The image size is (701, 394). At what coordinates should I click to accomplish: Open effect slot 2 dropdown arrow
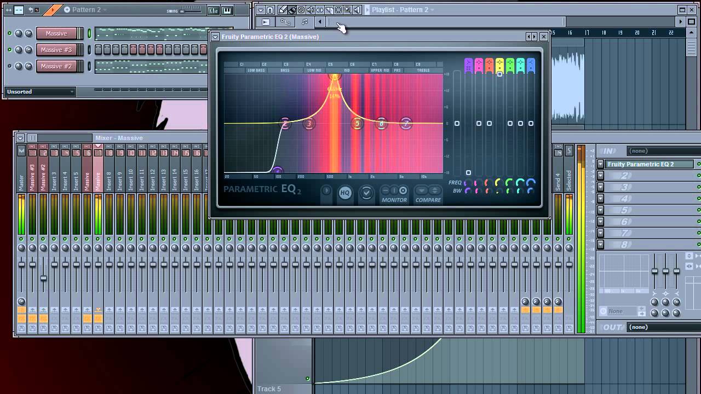coord(601,176)
